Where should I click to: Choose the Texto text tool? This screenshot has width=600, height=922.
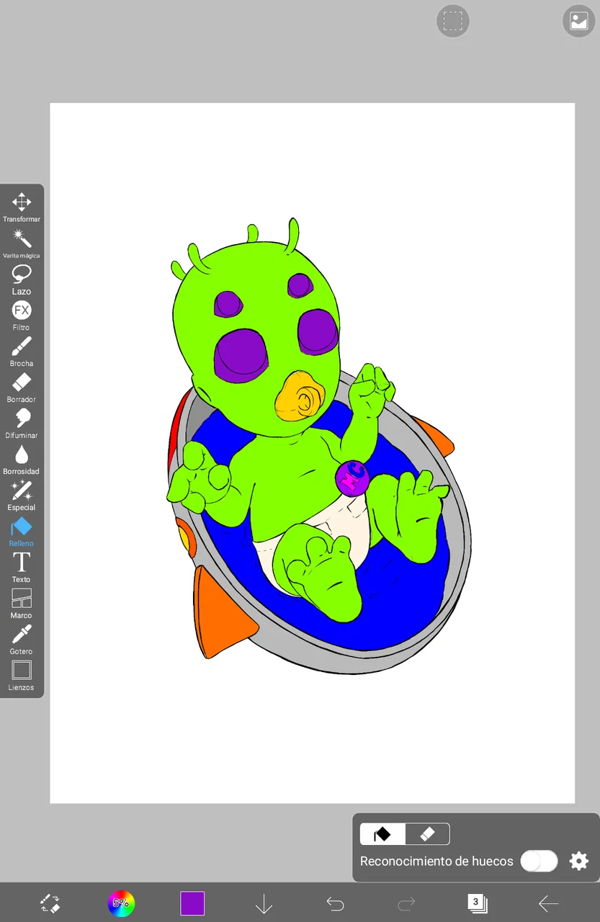pyautogui.click(x=22, y=568)
